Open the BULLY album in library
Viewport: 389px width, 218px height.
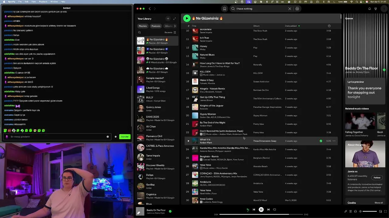(x=157, y=99)
